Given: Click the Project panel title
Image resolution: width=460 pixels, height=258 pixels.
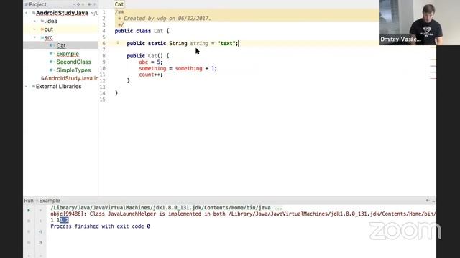Looking at the screenshot, I should (x=37, y=4).
